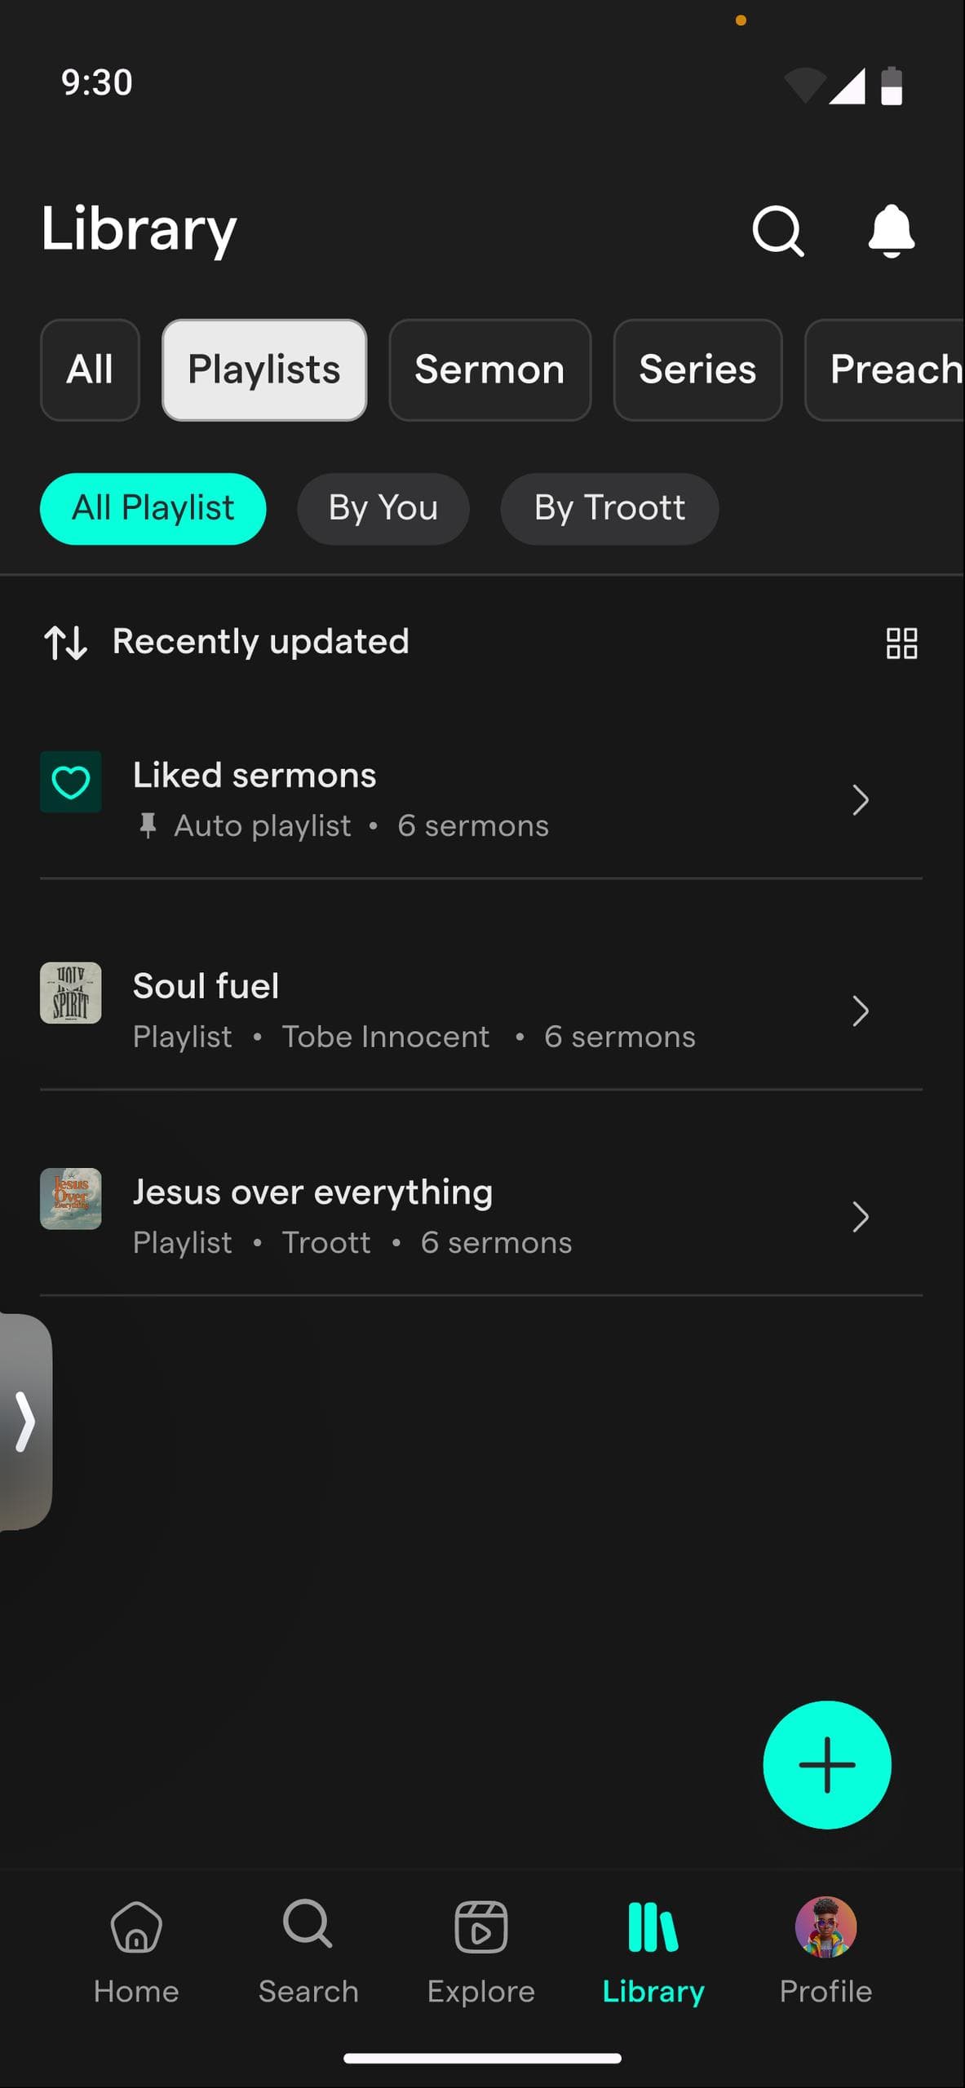Expand the Liked sermons chevron
Viewport: 965px width, 2088px height.
click(x=861, y=800)
